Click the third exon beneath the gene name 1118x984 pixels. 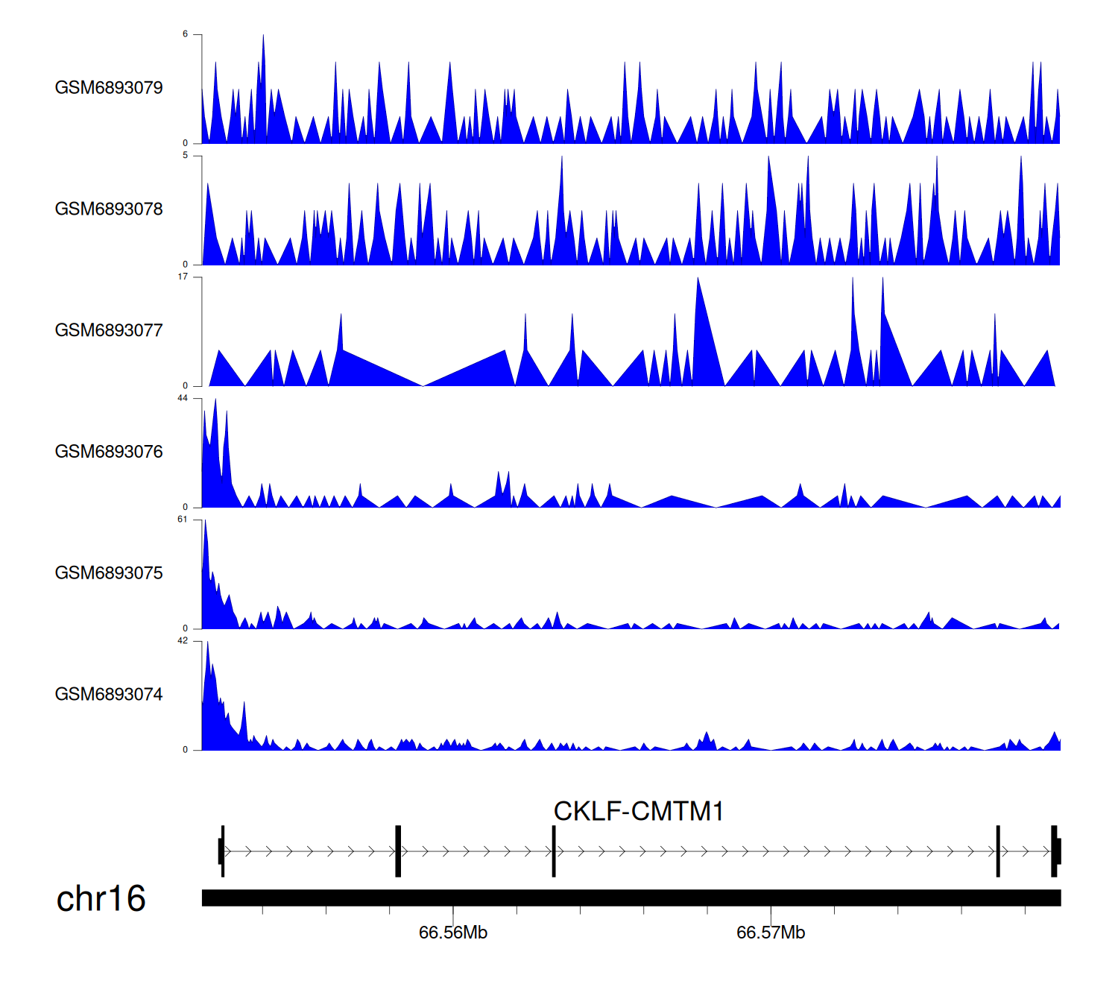[x=554, y=851]
